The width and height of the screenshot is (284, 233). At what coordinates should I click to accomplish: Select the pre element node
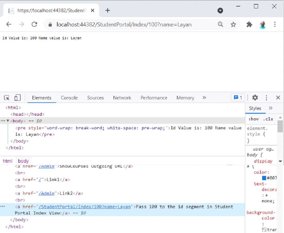tap(128, 131)
